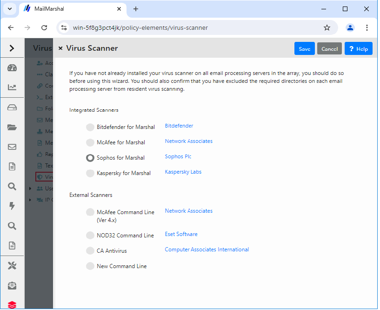Click the magnifier icon below the lightning bolt

click(12, 226)
